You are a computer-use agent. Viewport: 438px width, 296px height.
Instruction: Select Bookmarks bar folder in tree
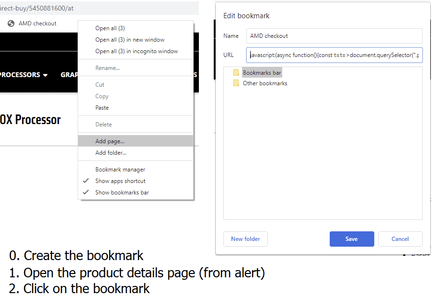262,73
